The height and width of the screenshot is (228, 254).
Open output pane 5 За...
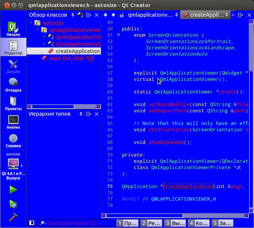(222, 223)
